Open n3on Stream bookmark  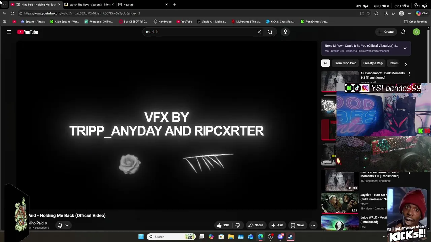(x=64, y=22)
